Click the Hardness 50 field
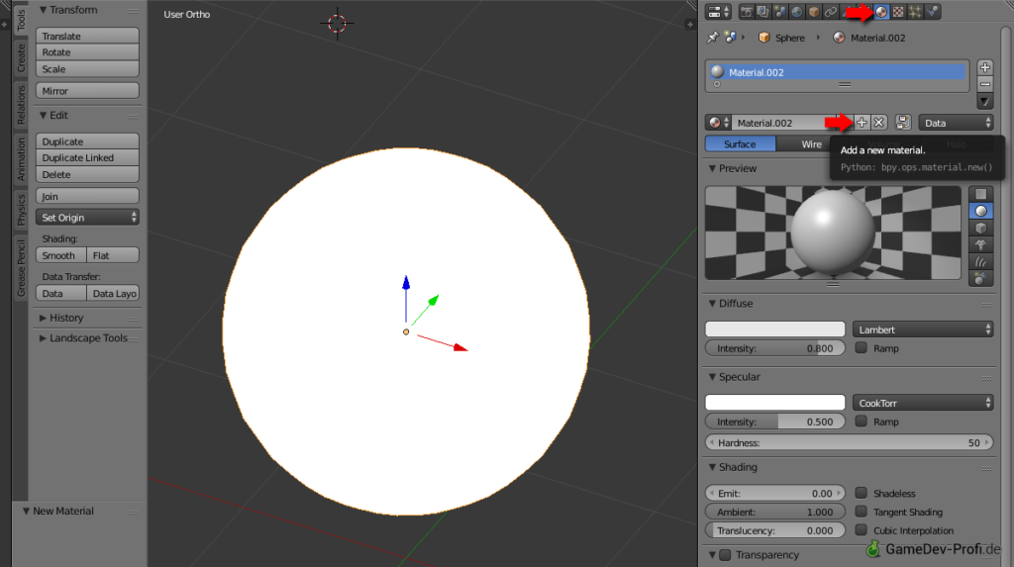This screenshot has width=1014, height=567. (849, 443)
